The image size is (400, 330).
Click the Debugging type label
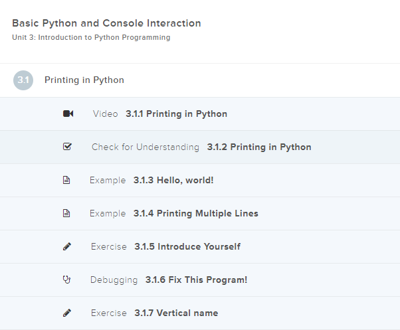[x=114, y=280]
